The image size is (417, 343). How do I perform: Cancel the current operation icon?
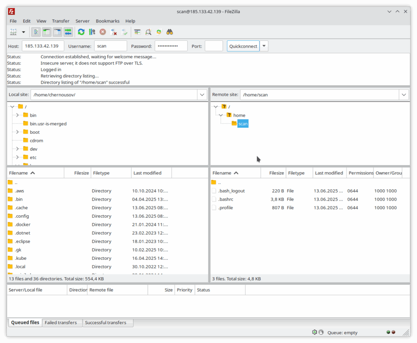coord(103,32)
